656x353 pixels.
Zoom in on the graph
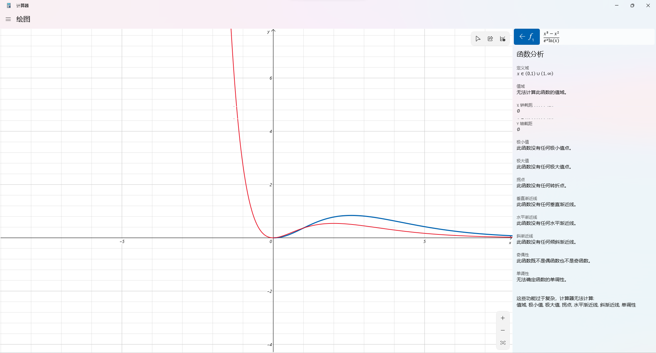click(x=503, y=318)
